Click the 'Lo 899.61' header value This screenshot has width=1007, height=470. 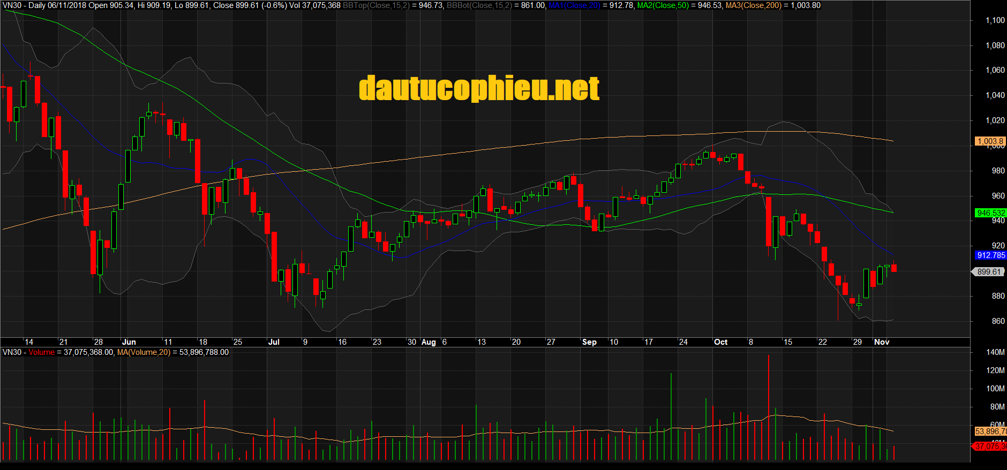pos(192,5)
